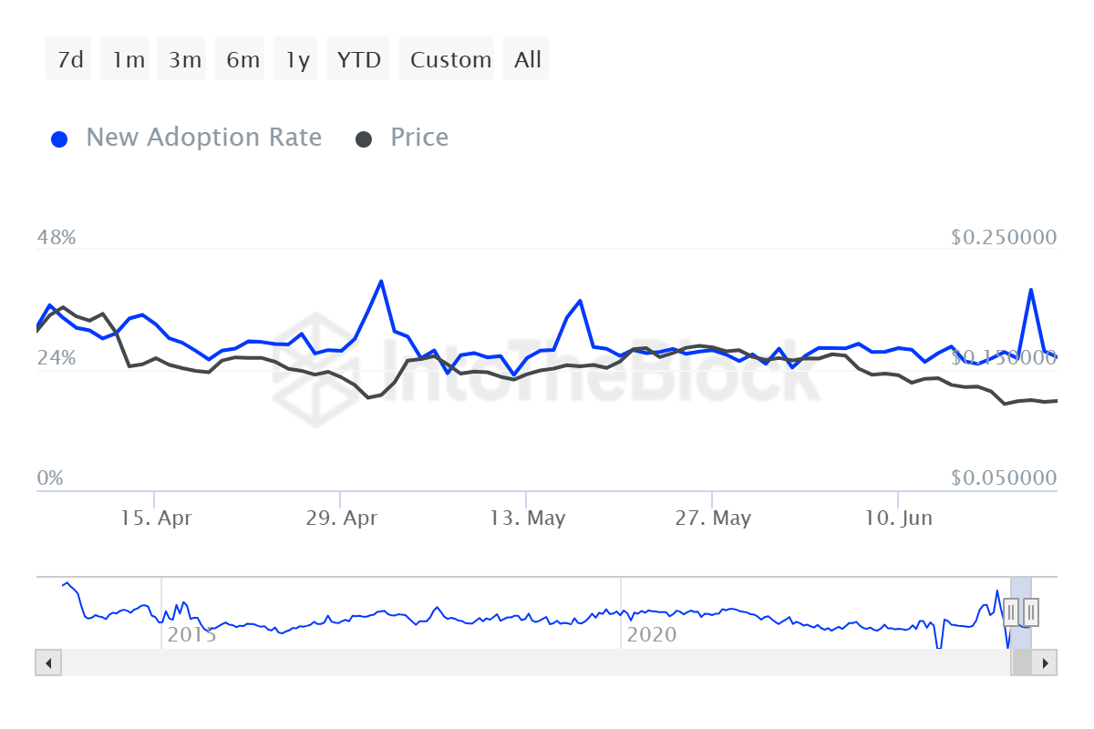Show All historical data
This screenshot has width=1094, height=729.
point(527,60)
